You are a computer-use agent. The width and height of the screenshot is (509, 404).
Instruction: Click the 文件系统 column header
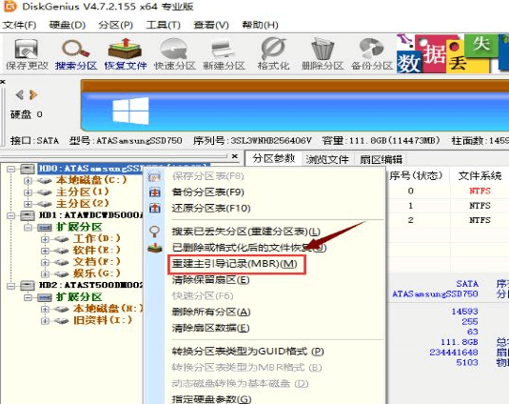480,176
